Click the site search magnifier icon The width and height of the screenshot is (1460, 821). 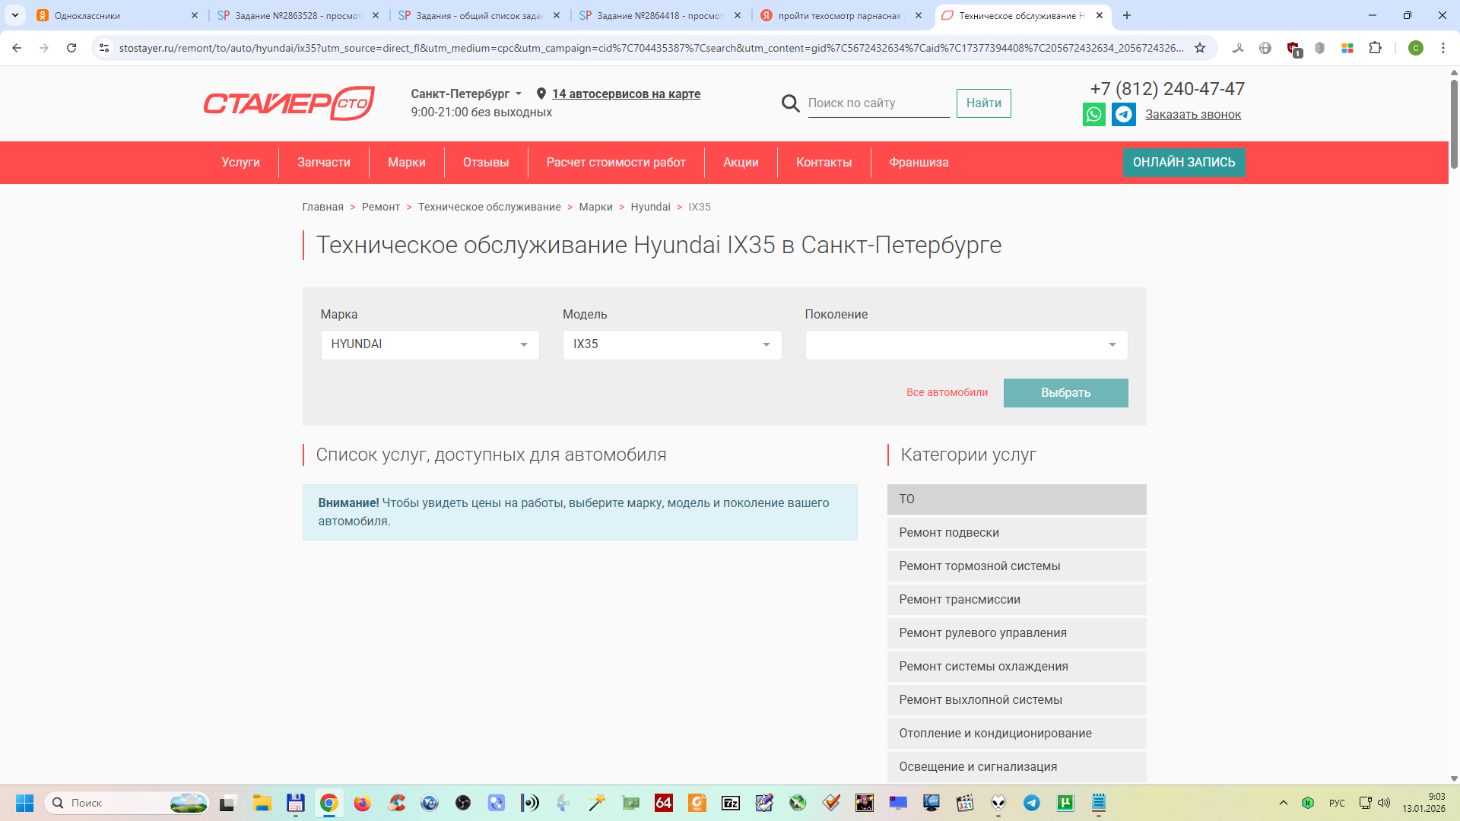pos(790,103)
